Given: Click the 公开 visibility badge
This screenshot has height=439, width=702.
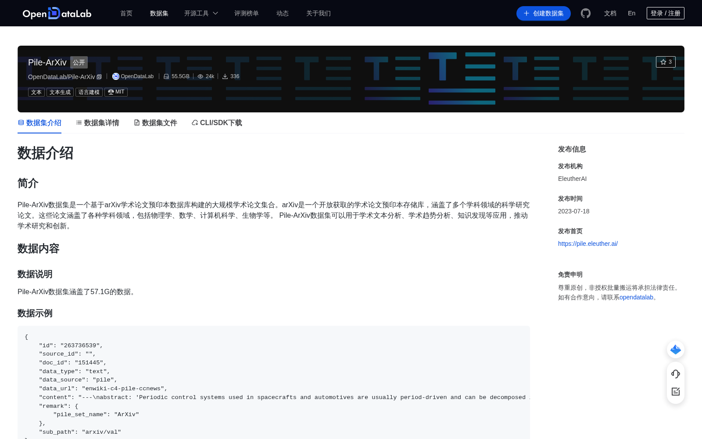Looking at the screenshot, I should coord(79,62).
